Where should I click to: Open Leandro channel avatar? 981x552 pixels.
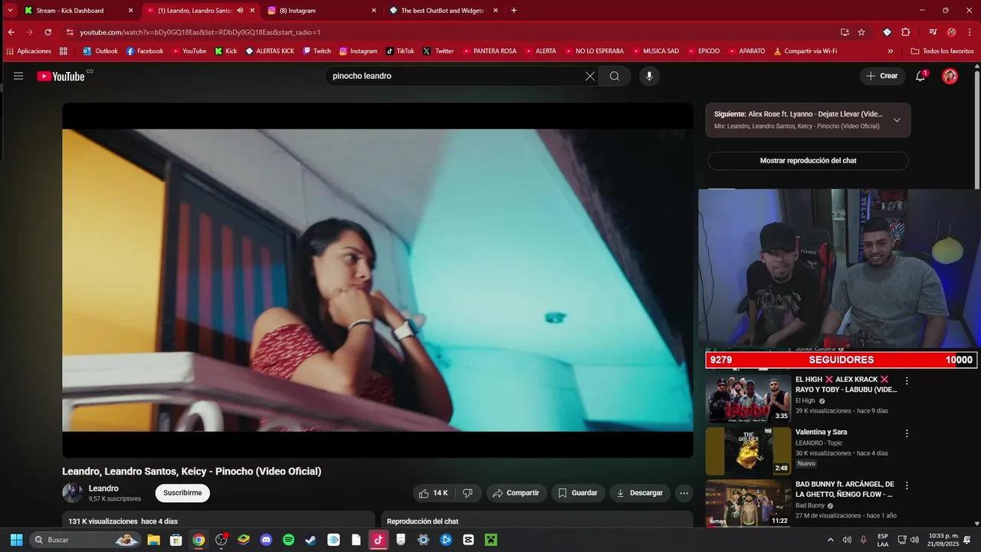tap(72, 493)
